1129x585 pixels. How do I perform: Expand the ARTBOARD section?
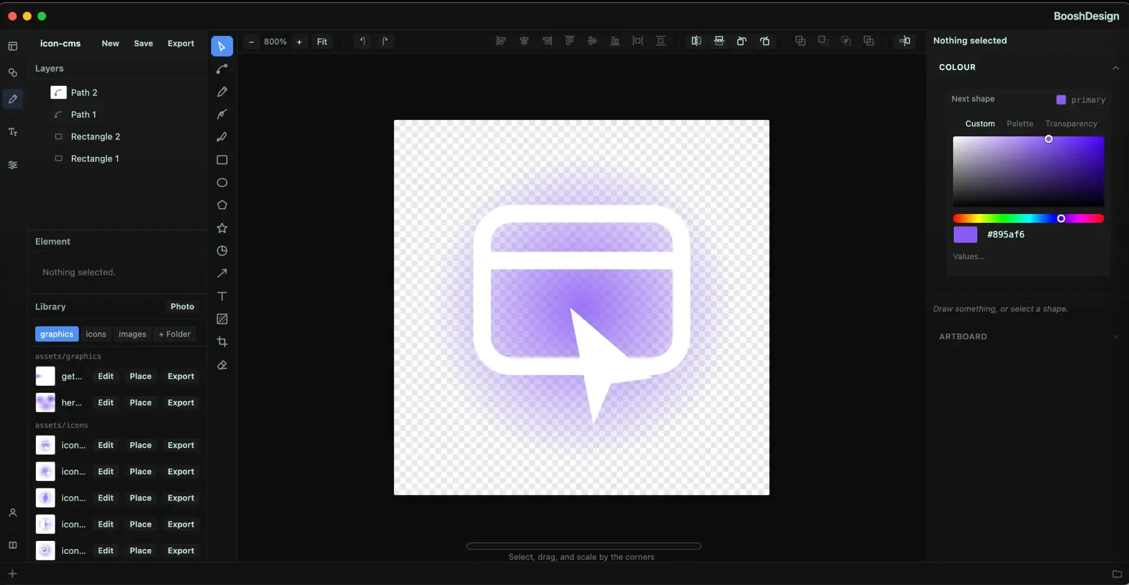click(x=1115, y=337)
